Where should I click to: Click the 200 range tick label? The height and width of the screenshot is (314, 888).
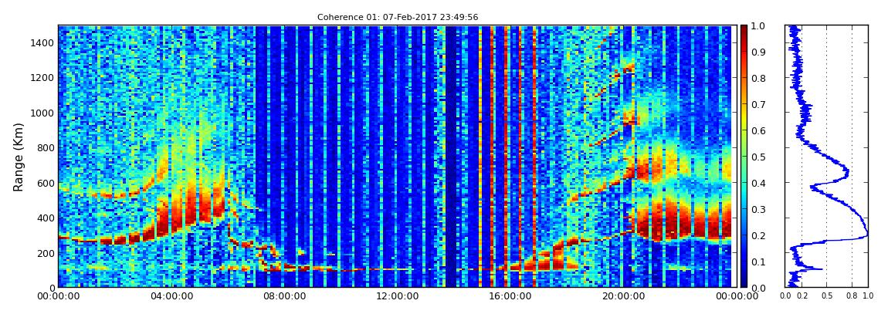46,253
